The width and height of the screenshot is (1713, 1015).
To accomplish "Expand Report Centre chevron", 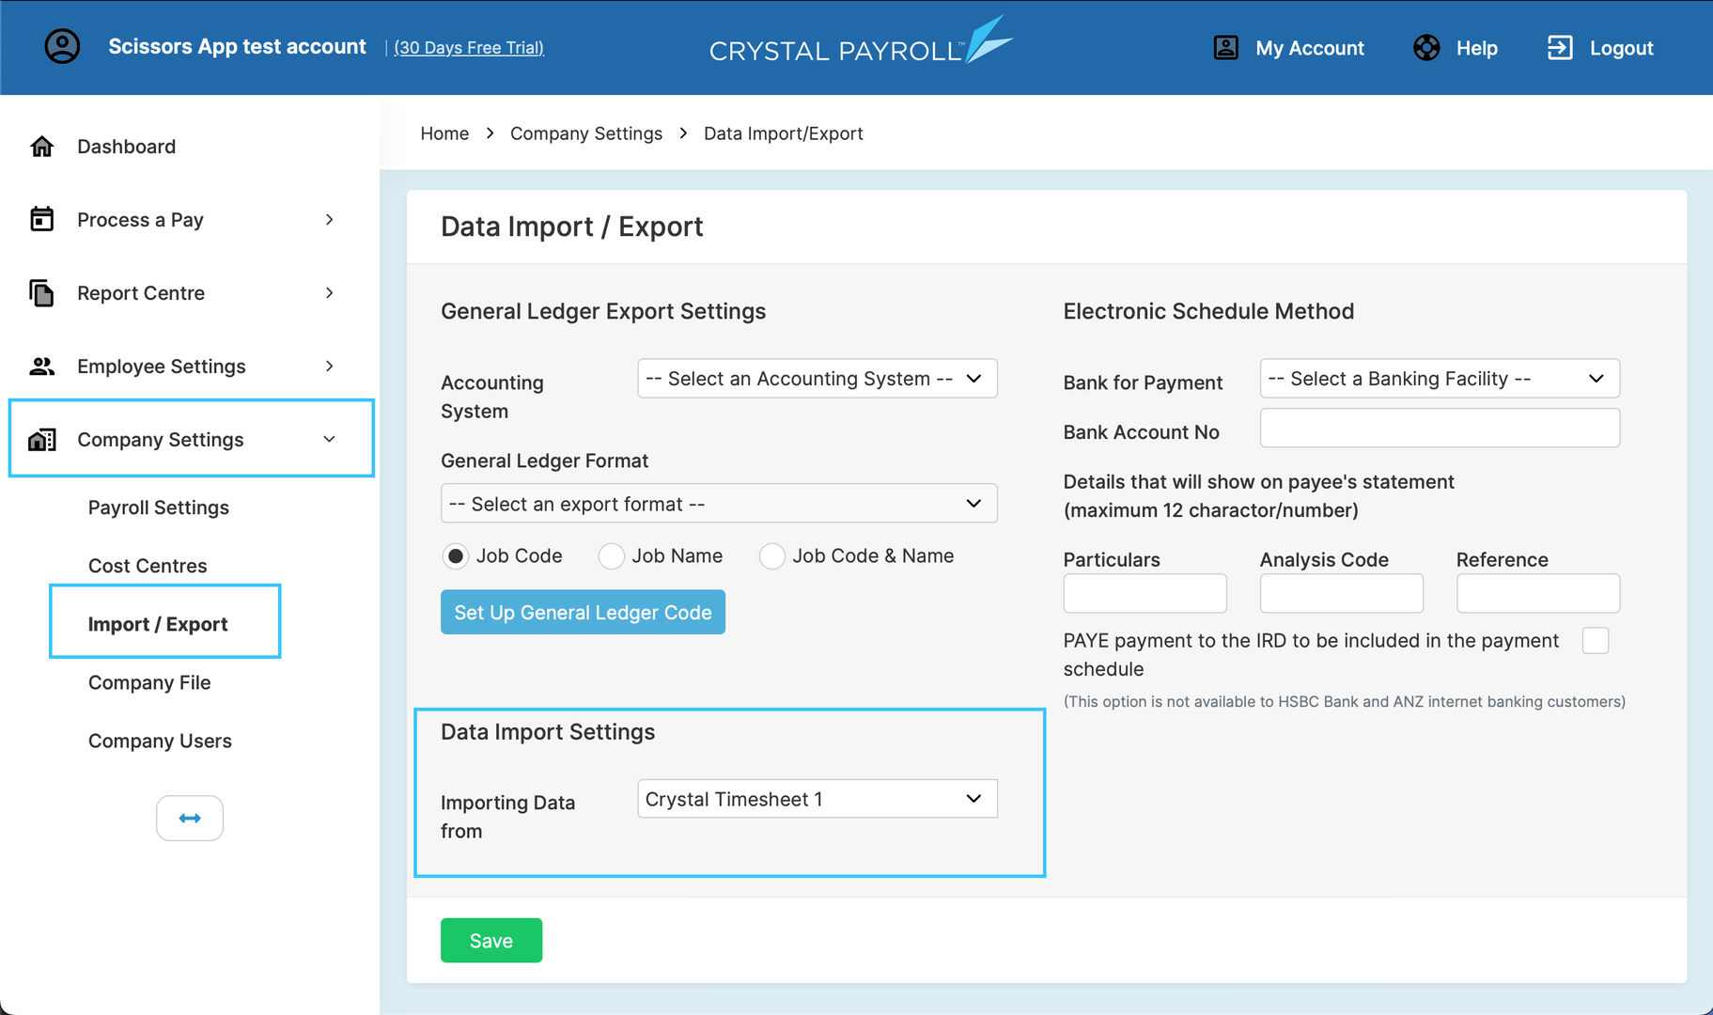I will pyautogui.click(x=329, y=292).
